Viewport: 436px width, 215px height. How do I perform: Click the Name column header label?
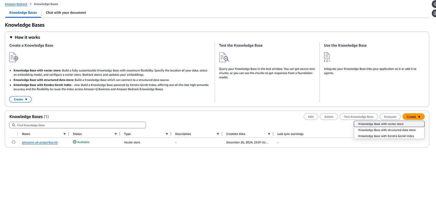click(x=26, y=134)
